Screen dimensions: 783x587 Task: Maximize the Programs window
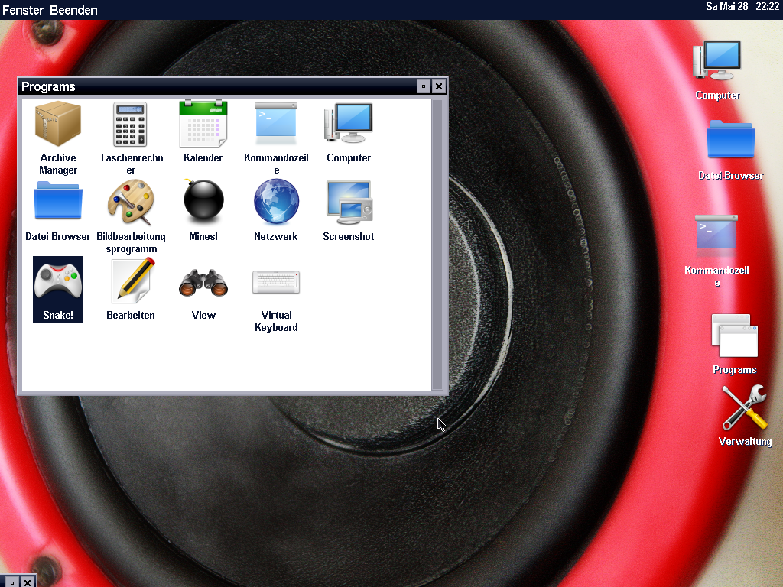tap(423, 86)
